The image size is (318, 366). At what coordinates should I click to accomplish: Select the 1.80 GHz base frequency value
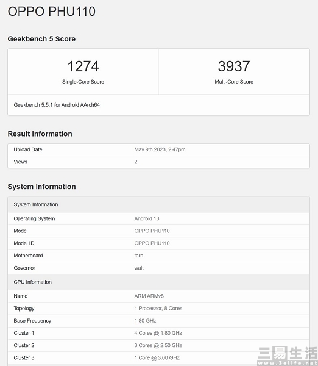pyautogui.click(x=145, y=321)
